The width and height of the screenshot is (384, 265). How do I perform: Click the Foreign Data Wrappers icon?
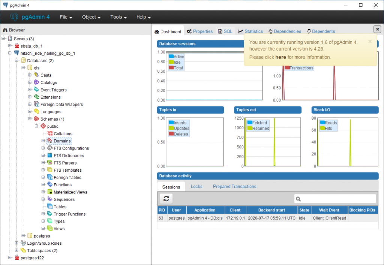coord(36,105)
